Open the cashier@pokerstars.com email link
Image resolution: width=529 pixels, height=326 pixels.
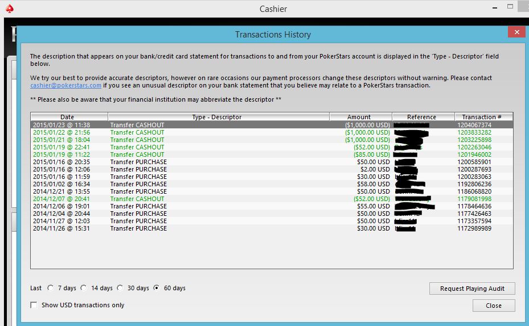pos(65,86)
